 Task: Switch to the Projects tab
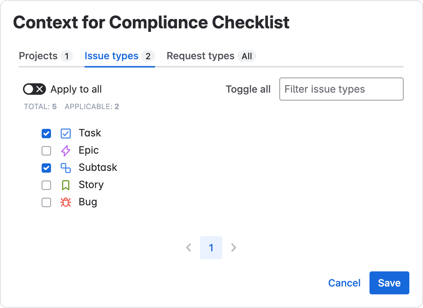coord(46,56)
